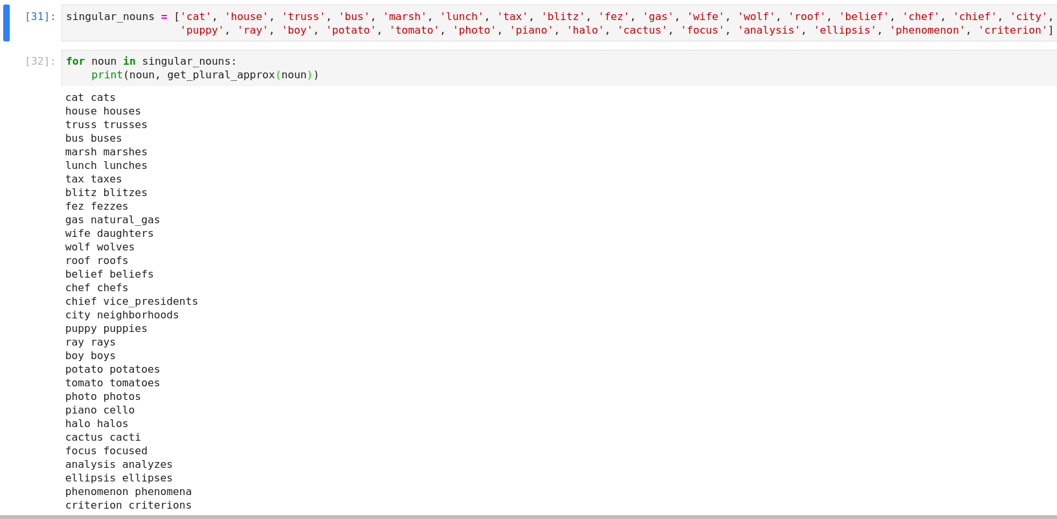Click the 'phenomenon' string in the list

[x=928, y=30]
